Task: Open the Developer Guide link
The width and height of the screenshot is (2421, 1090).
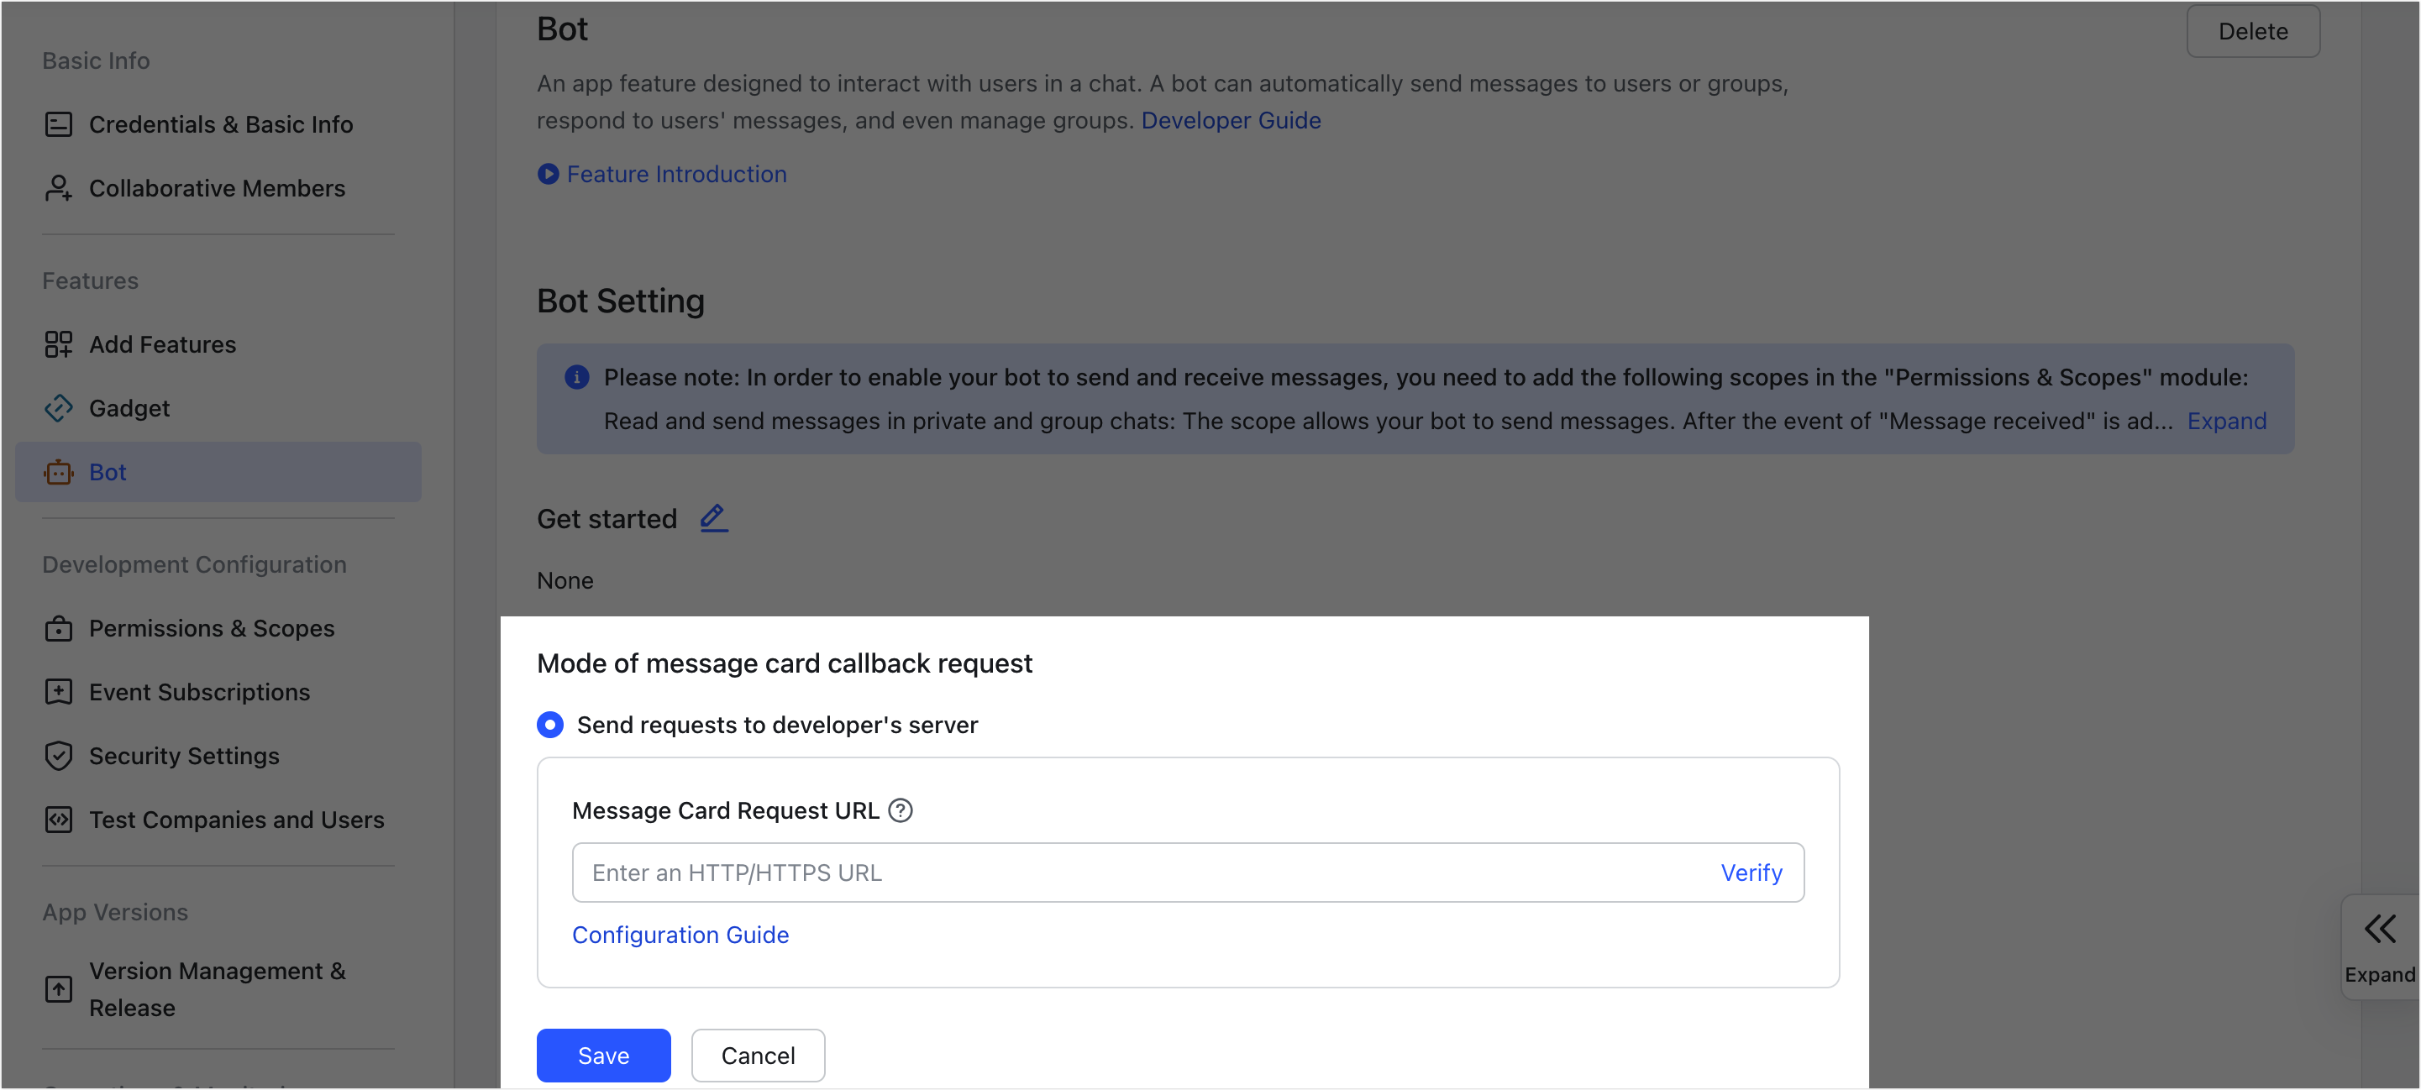Action: point(1230,120)
